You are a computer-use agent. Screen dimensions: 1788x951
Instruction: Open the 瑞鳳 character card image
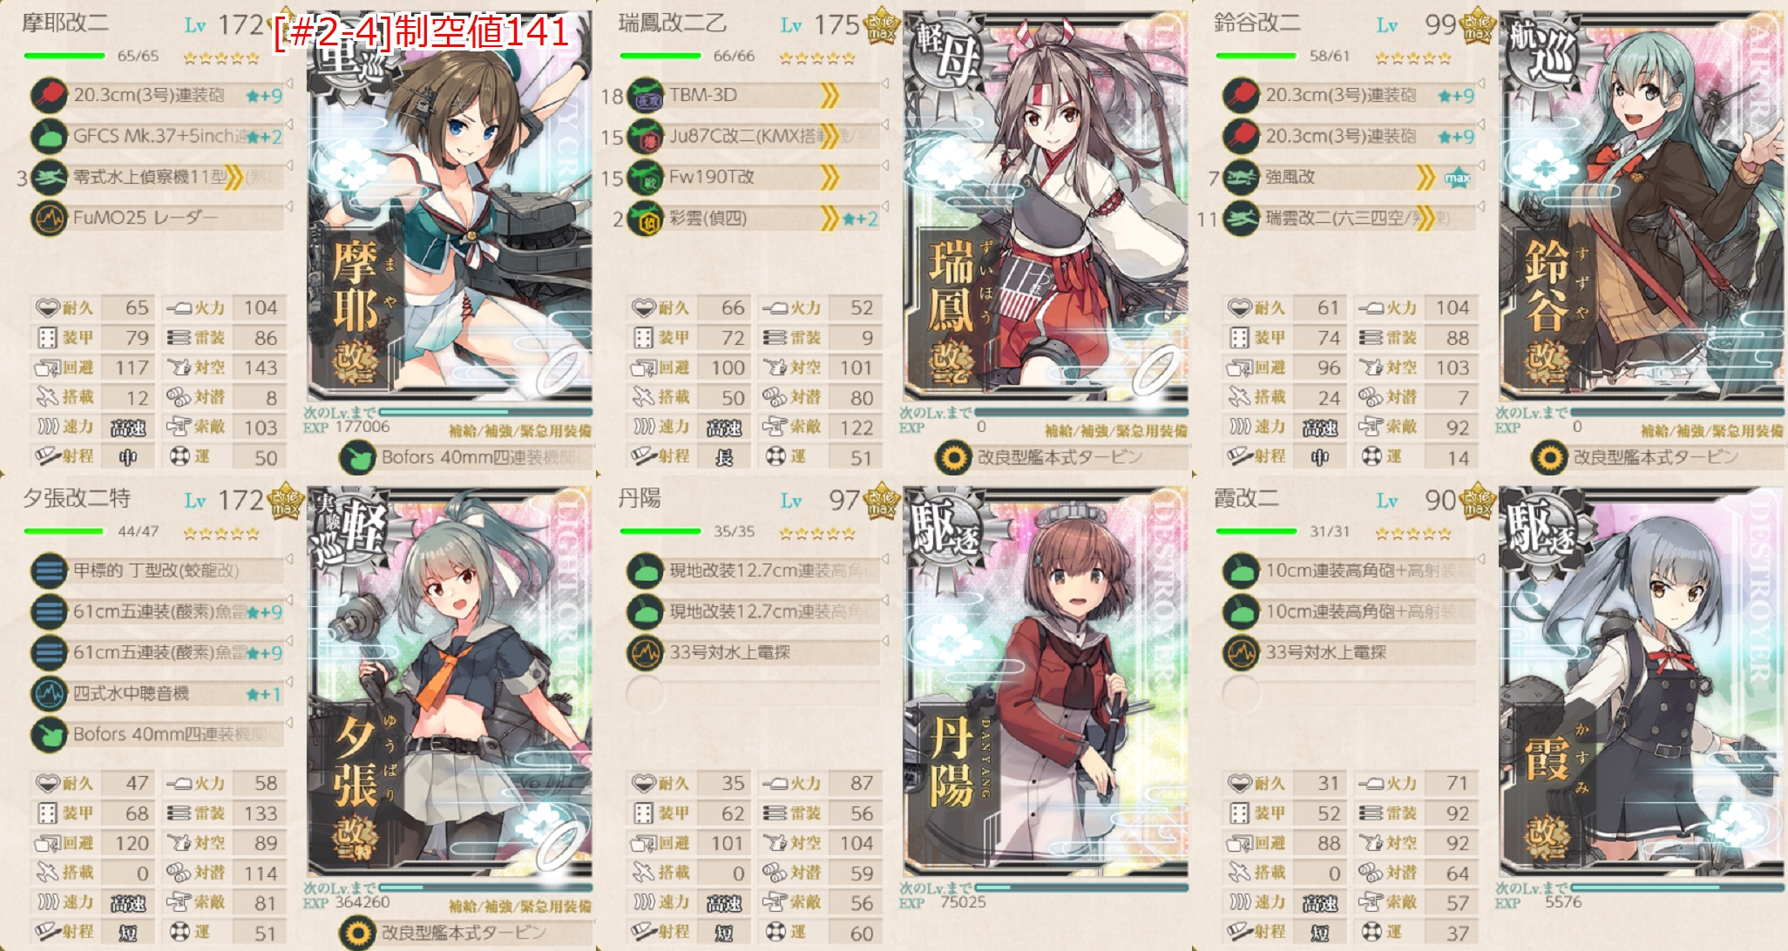(x=1046, y=207)
